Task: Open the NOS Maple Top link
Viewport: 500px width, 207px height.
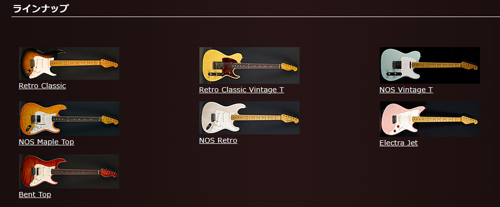Action: pos(47,142)
